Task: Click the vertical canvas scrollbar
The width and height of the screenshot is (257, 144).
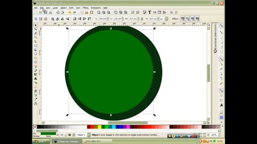Action: [x=208, y=74]
